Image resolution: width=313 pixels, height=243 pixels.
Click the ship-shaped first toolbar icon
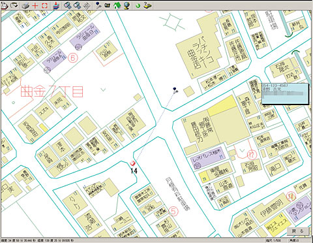click(x=5, y=5)
